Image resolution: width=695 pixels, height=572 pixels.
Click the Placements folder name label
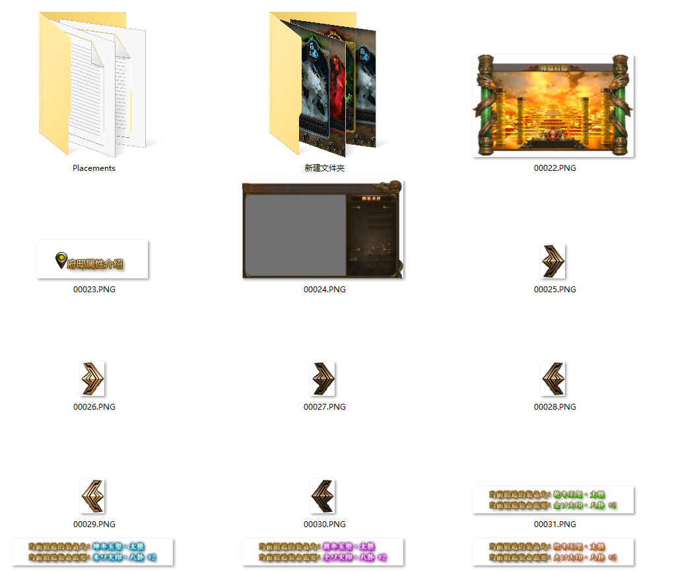[94, 168]
